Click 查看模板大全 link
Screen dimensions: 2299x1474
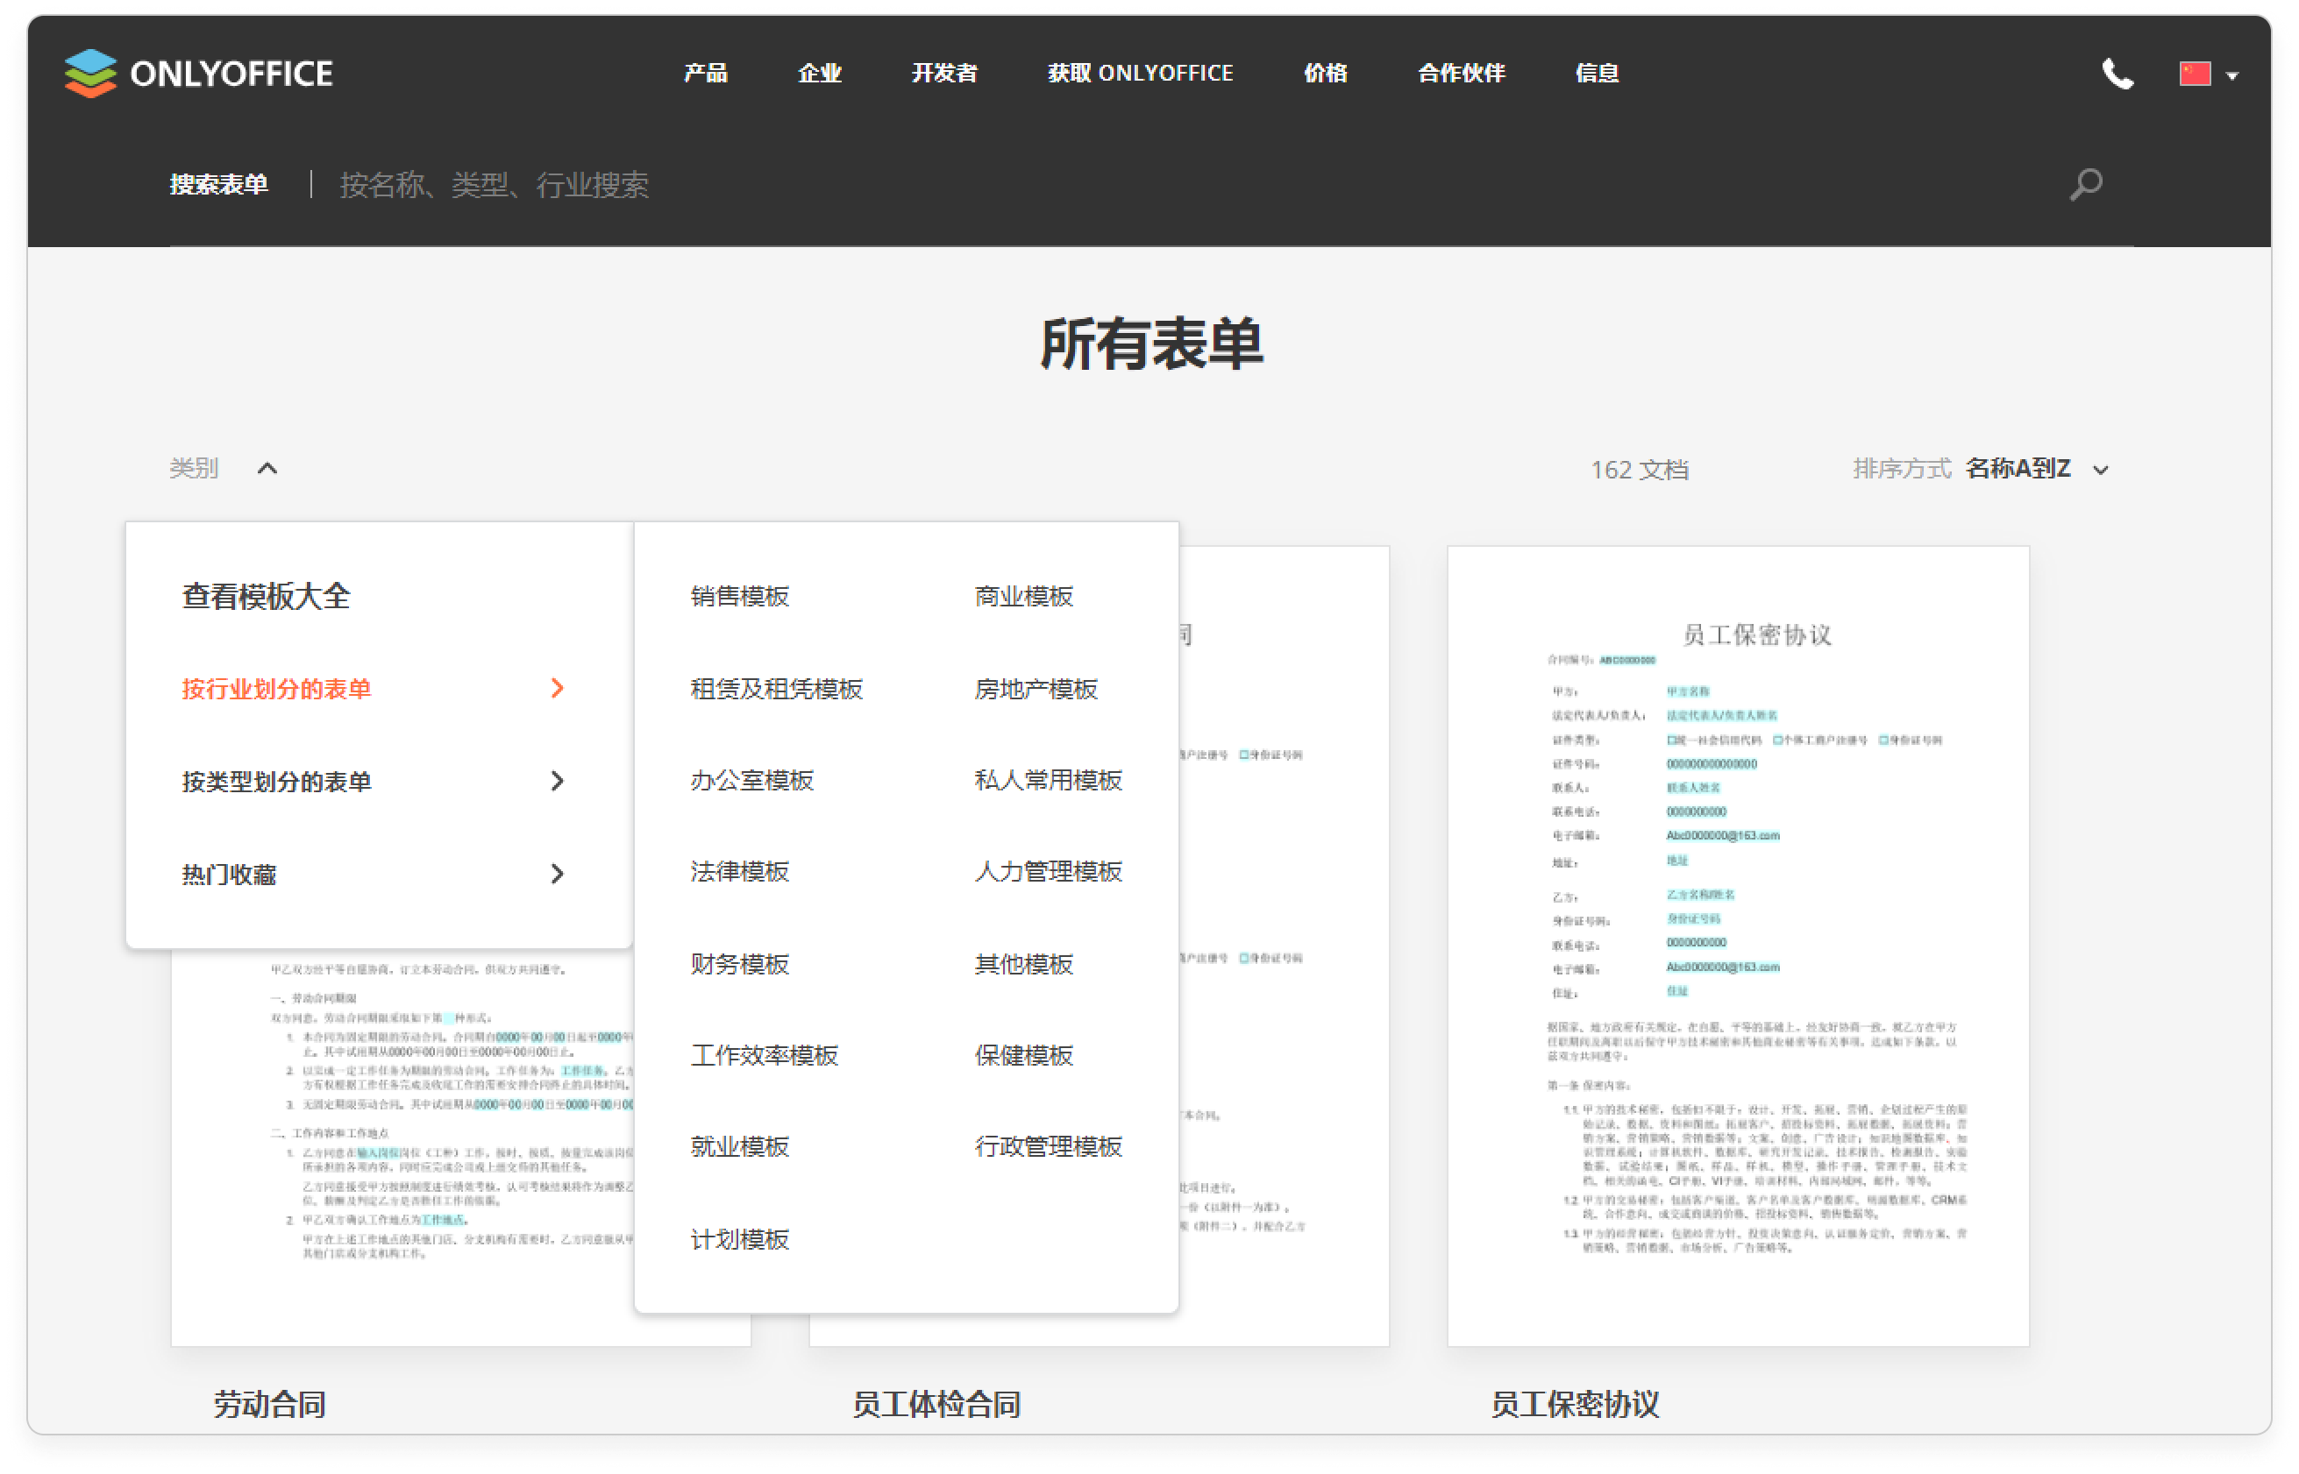pyautogui.click(x=267, y=596)
